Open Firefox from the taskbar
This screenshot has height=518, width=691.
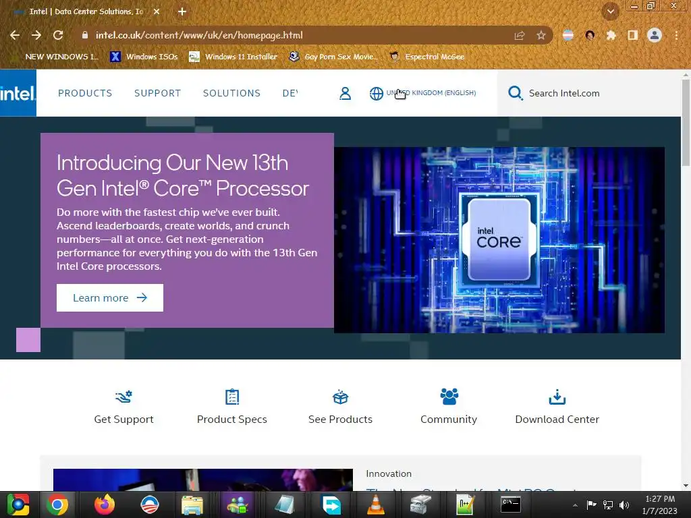(x=105, y=505)
